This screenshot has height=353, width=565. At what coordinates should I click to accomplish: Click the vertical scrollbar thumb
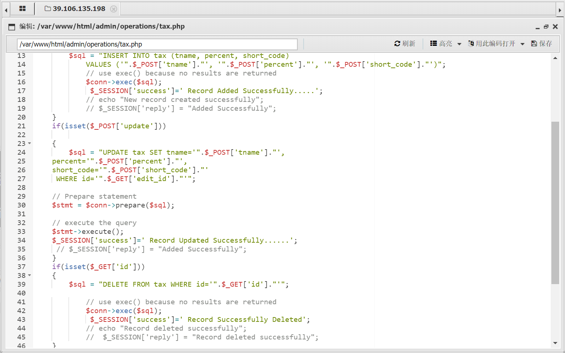(555, 202)
